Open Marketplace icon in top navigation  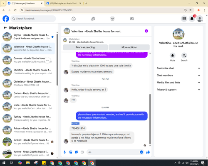point(112,19)
